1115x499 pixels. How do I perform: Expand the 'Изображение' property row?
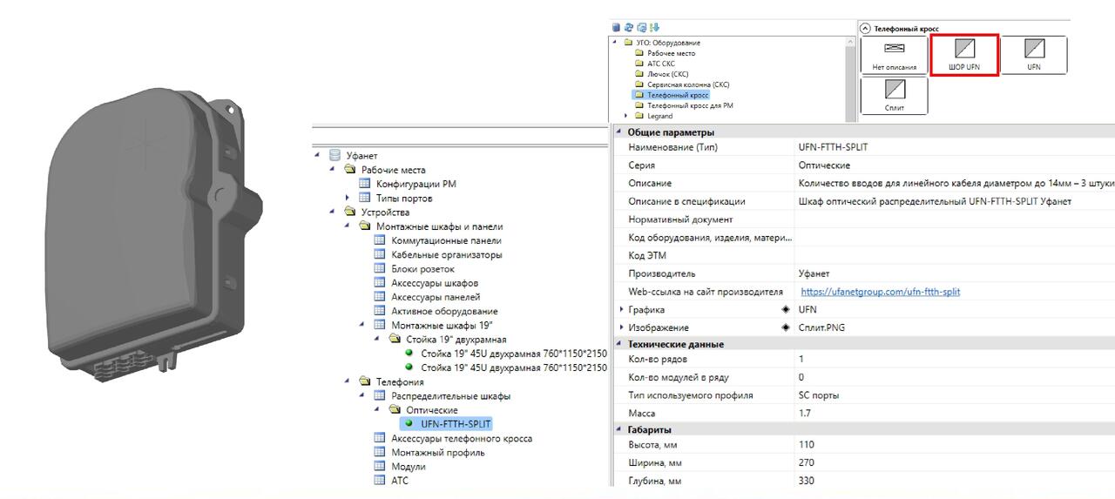click(x=621, y=327)
